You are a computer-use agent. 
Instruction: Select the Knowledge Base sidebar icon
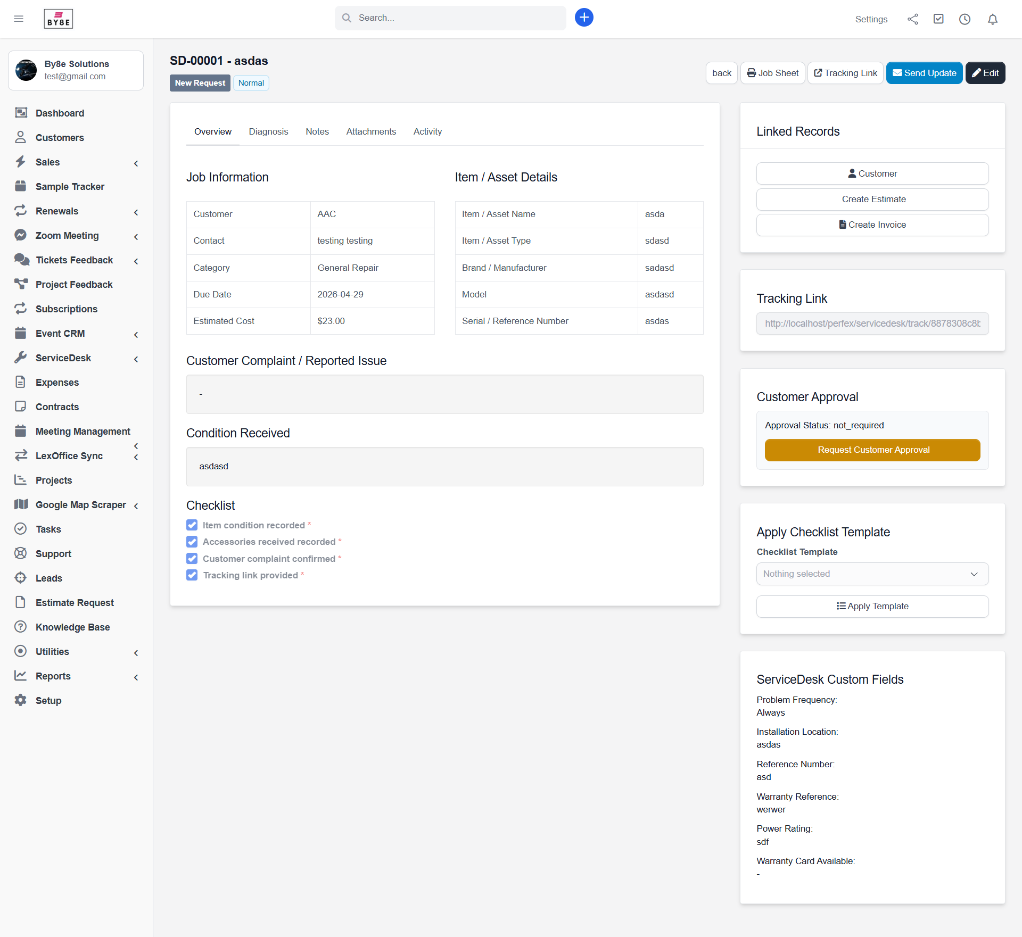click(21, 627)
